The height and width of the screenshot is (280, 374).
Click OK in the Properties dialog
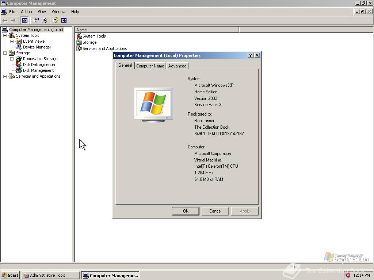point(186,211)
